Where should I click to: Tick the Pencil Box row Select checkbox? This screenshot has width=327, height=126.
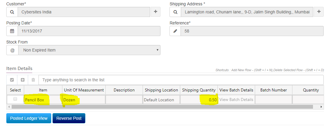(x=15, y=99)
